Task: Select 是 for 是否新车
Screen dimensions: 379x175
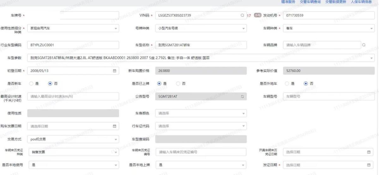Action: [31, 84]
